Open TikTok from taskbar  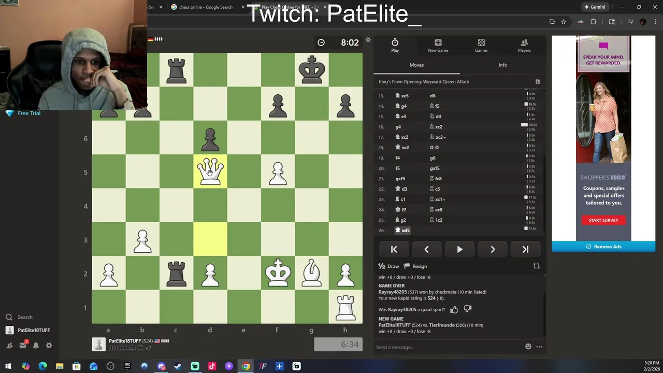(x=212, y=366)
